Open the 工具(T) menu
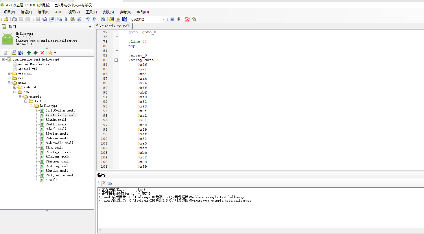Screen dimensions: 424x234 (x=91, y=12)
